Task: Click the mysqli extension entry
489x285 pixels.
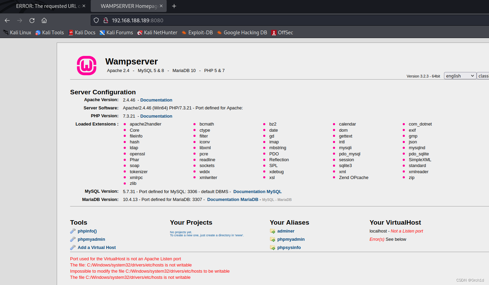Action: 345,148
